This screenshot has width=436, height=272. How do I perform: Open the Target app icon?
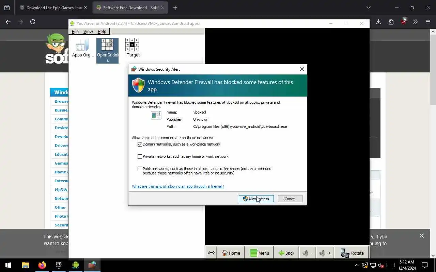(133, 48)
